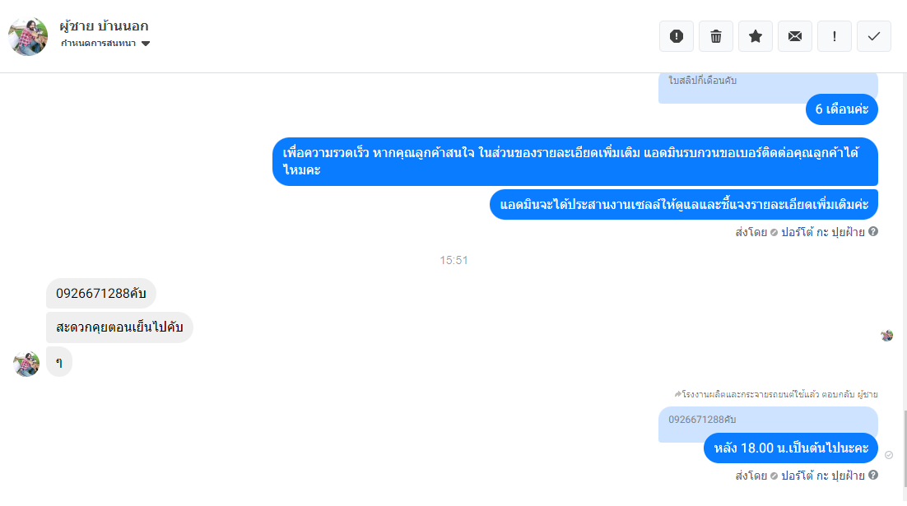
Task: Click the phone number message 0926671288คับ
Action: pyautogui.click(x=101, y=293)
